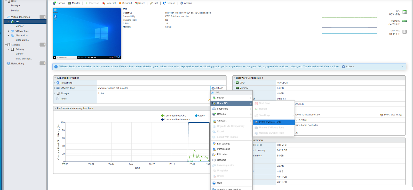Image resolution: width=413 pixels, height=190 pixels.
Task: Click Monitor in the top toolbar
Action: [x=74, y=3]
